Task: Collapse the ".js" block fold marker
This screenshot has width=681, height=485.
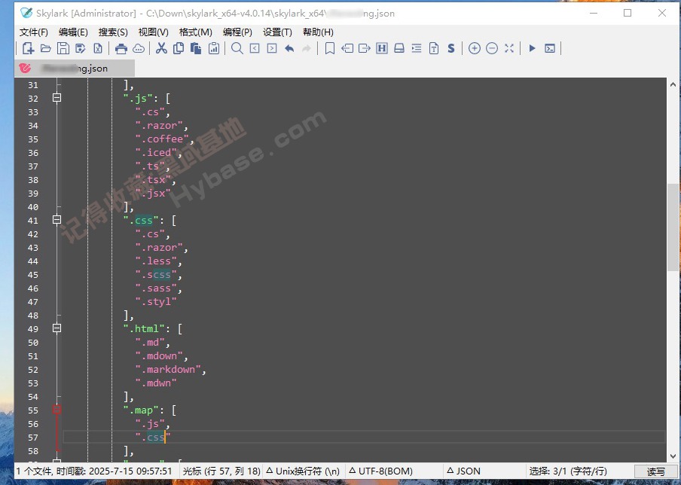Action: coord(57,98)
